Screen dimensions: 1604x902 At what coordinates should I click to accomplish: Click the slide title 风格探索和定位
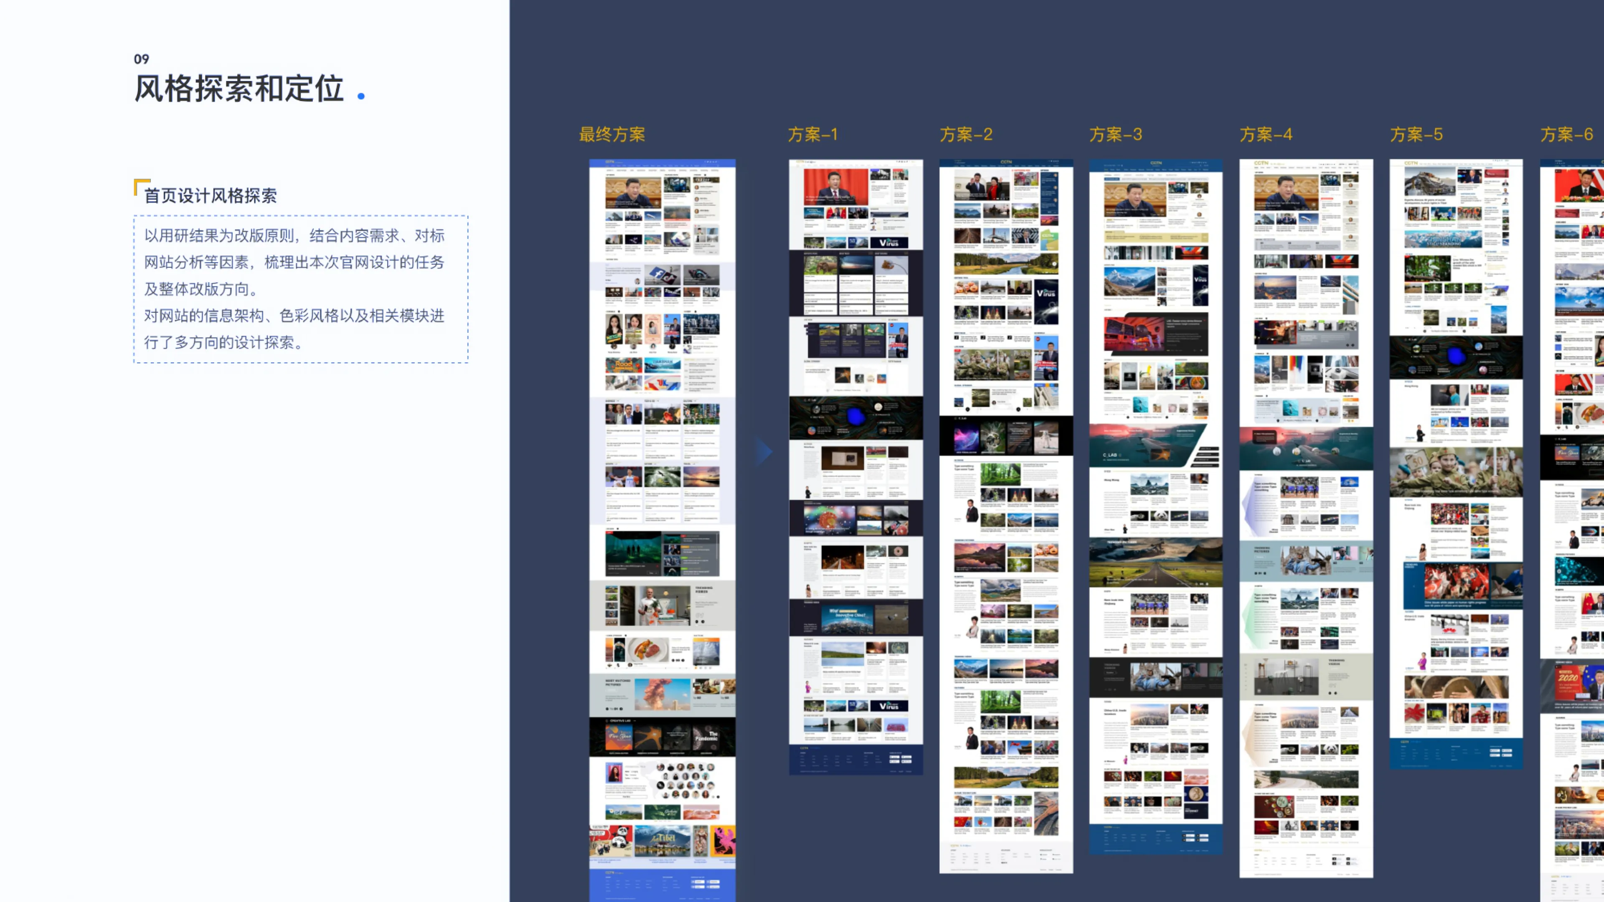[x=239, y=89]
